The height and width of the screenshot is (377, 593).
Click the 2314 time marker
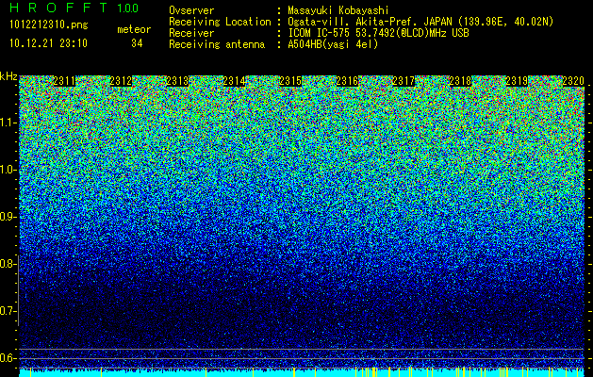click(x=234, y=81)
